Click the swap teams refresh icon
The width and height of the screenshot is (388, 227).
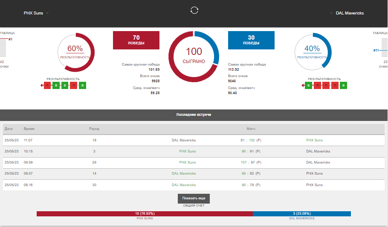point(194,10)
